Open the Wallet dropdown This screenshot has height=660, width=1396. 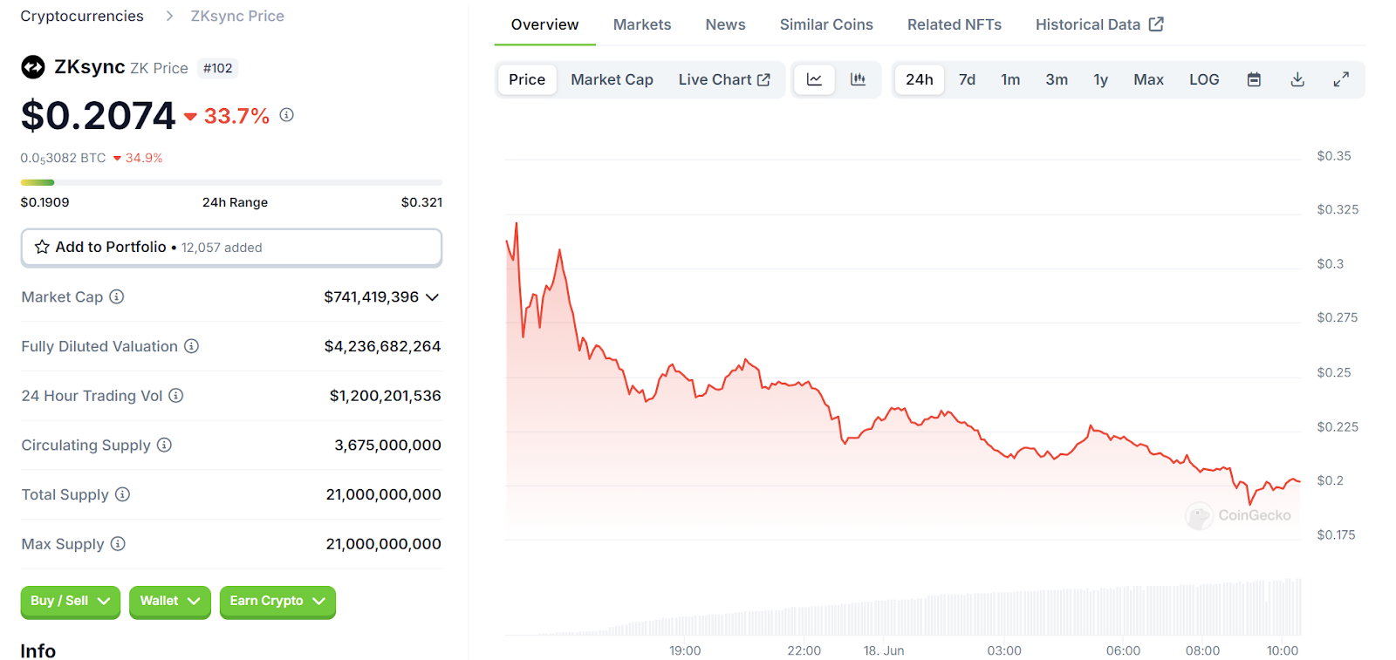[170, 602]
